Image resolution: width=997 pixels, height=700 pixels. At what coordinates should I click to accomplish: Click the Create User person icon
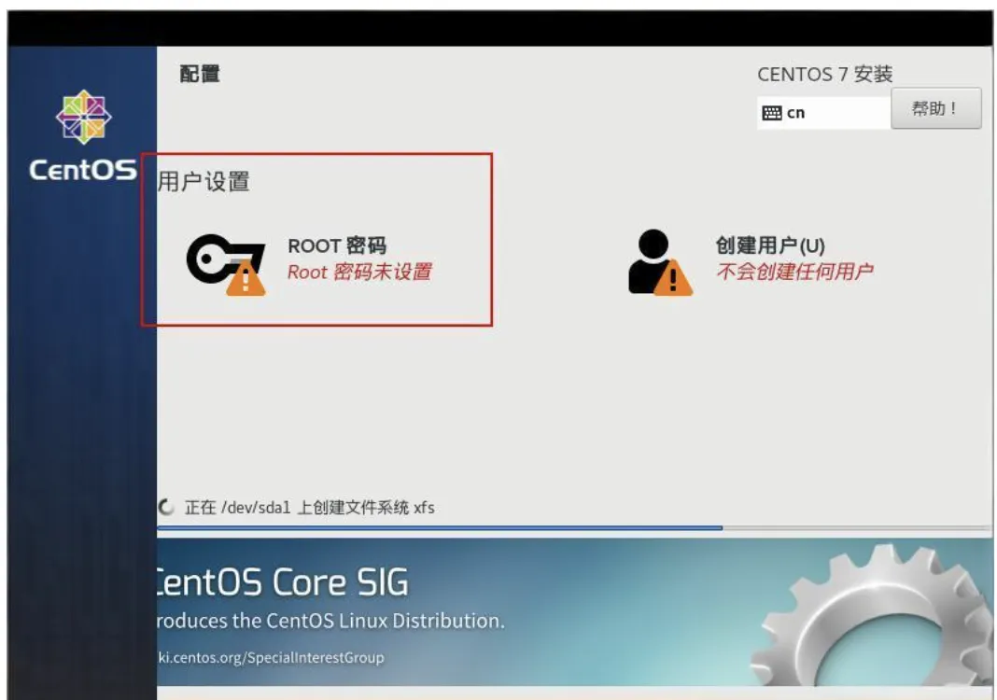659,262
